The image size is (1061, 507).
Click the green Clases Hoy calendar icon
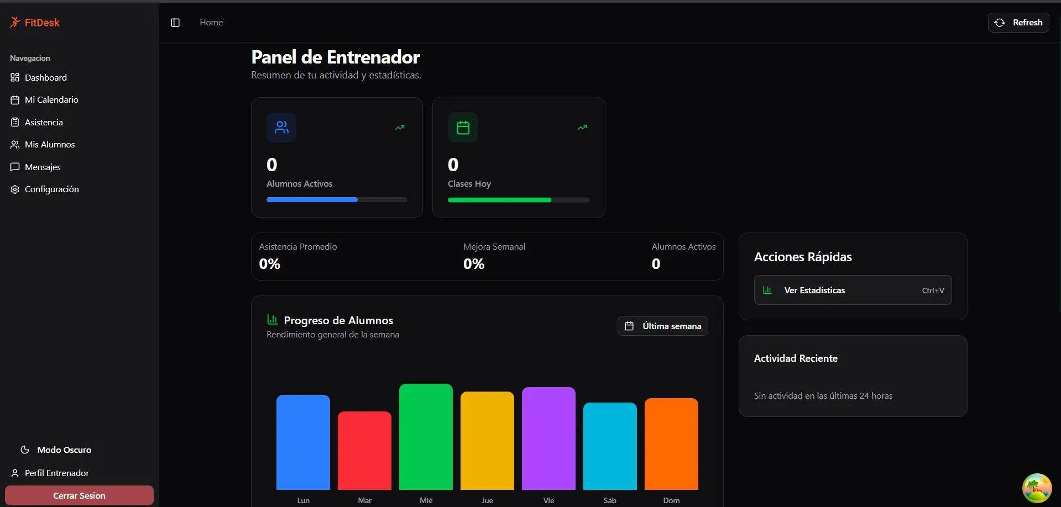tap(463, 128)
